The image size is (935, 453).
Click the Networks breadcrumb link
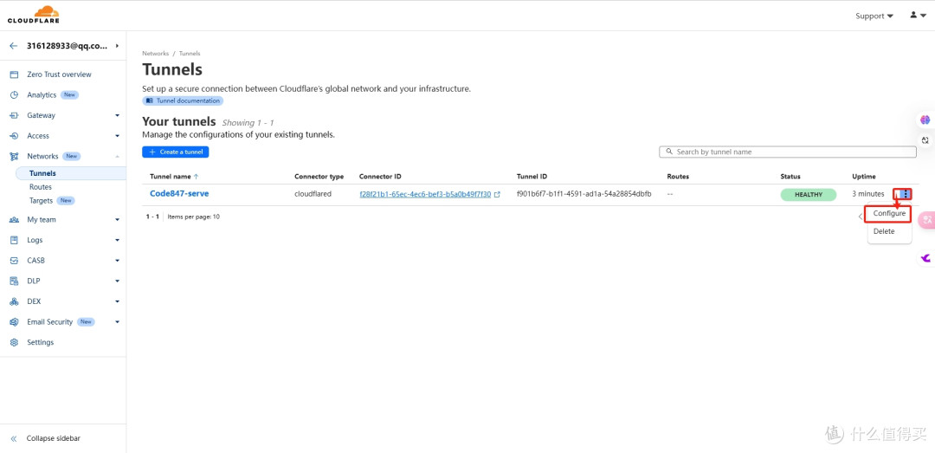[x=156, y=53]
